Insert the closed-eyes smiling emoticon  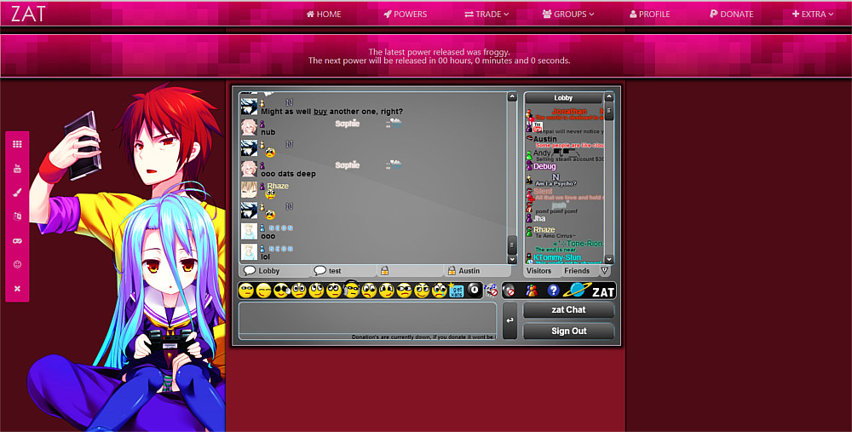[x=263, y=291]
